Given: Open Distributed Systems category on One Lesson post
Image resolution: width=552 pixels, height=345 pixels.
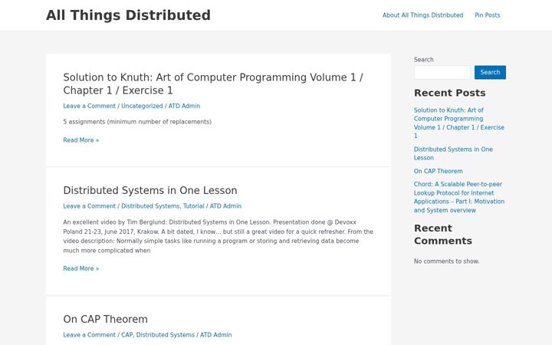Looking at the screenshot, I should pyautogui.click(x=150, y=206).
